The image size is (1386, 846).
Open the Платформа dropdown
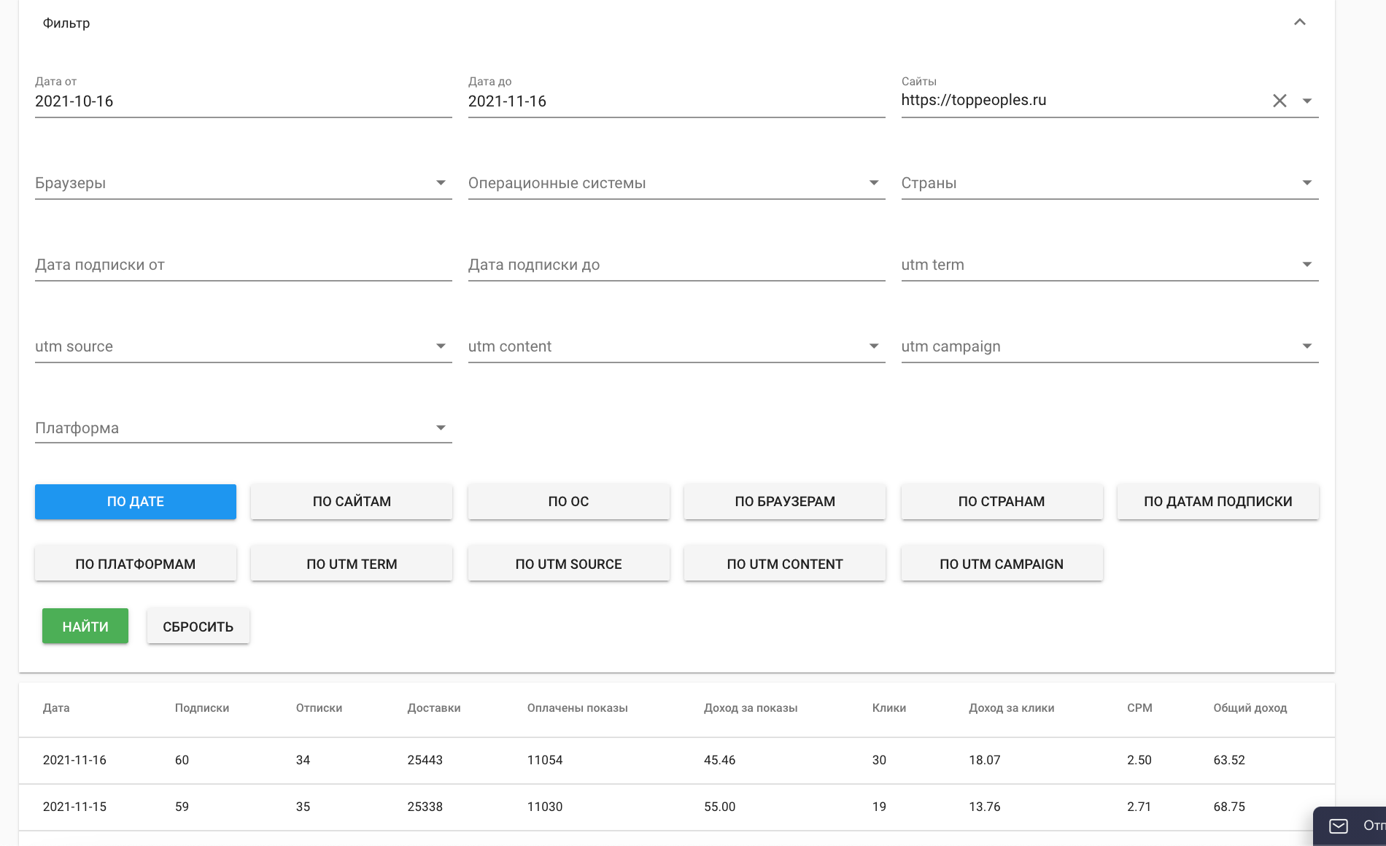441,428
